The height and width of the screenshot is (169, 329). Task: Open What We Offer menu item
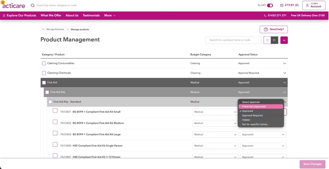(51, 15)
